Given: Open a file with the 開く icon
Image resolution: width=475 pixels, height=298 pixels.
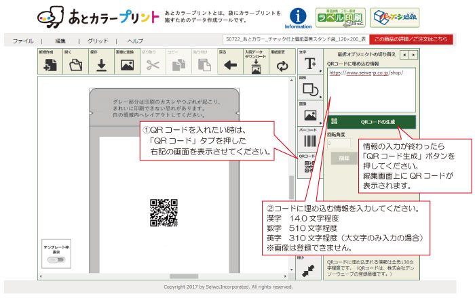Looking at the screenshot, I should click(x=76, y=62).
